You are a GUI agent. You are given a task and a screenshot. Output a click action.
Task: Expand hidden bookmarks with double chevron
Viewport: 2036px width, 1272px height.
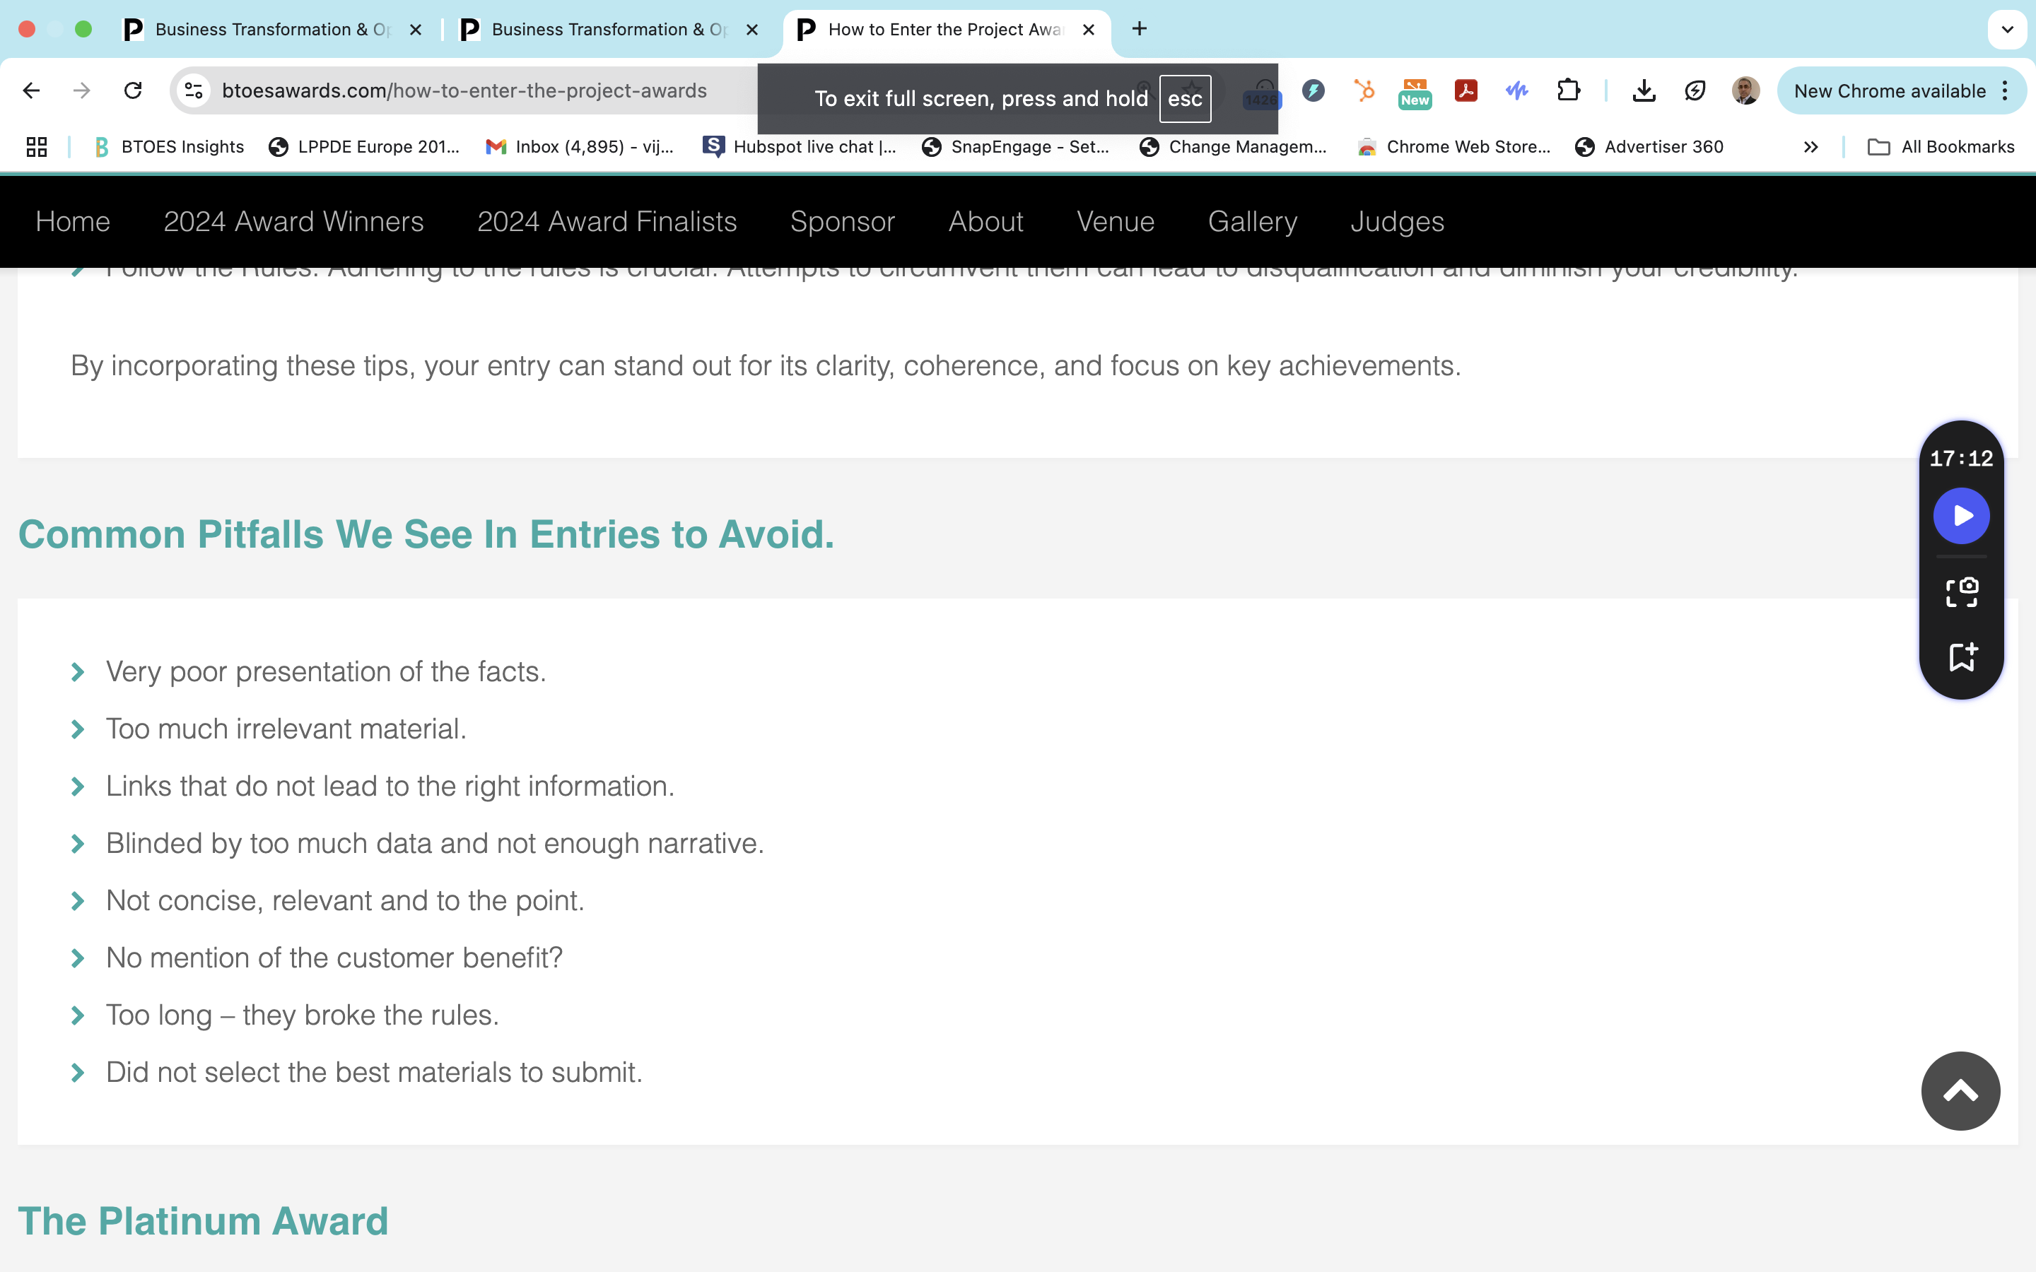[1810, 147]
